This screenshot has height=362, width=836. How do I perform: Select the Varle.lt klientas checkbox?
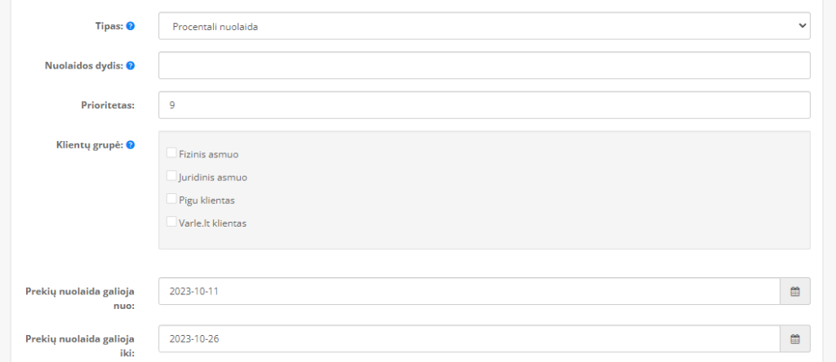171,222
